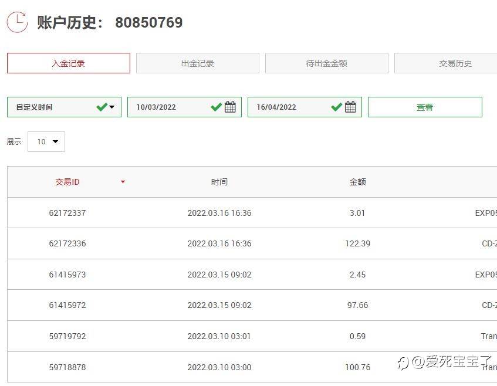This screenshot has width=497, height=386.
Task: Expand the 自定义时间 time range dropdown
Action: coord(64,107)
